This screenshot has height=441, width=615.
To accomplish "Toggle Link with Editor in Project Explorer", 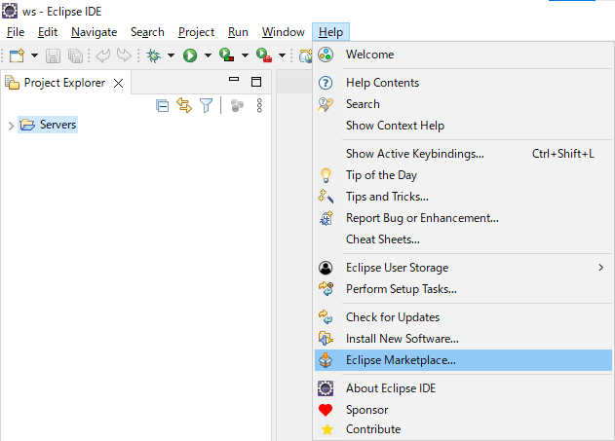I will 184,105.
